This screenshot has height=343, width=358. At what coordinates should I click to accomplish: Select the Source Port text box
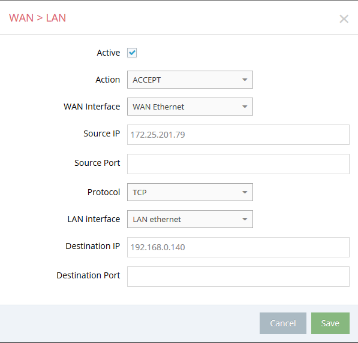tap(238, 164)
